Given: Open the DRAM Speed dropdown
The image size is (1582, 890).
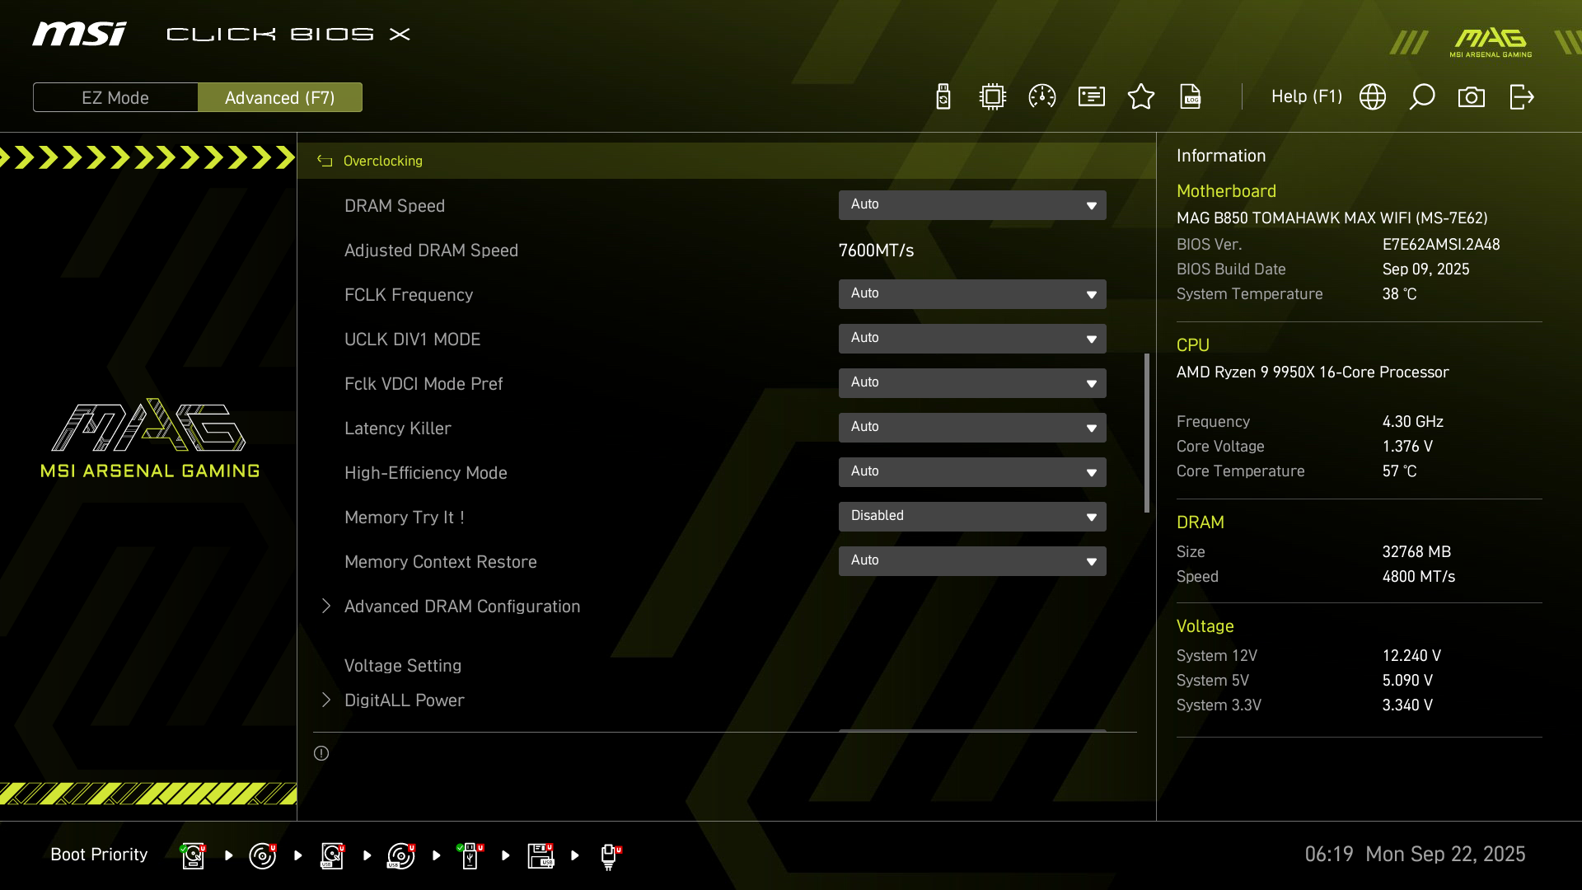Looking at the screenshot, I should click(x=972, y=205).
